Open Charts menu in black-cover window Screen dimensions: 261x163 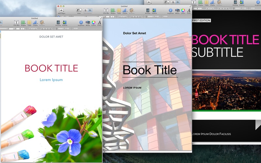click(x=212, y=3)
